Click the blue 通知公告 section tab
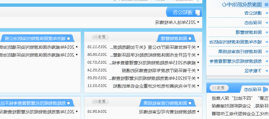This screenshot has width=269, height=119. (184, 12)
